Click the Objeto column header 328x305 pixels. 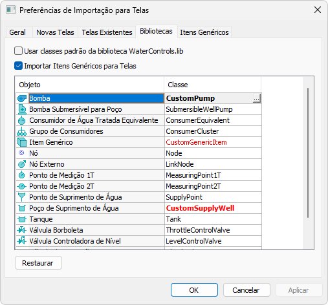pos(89,85)
